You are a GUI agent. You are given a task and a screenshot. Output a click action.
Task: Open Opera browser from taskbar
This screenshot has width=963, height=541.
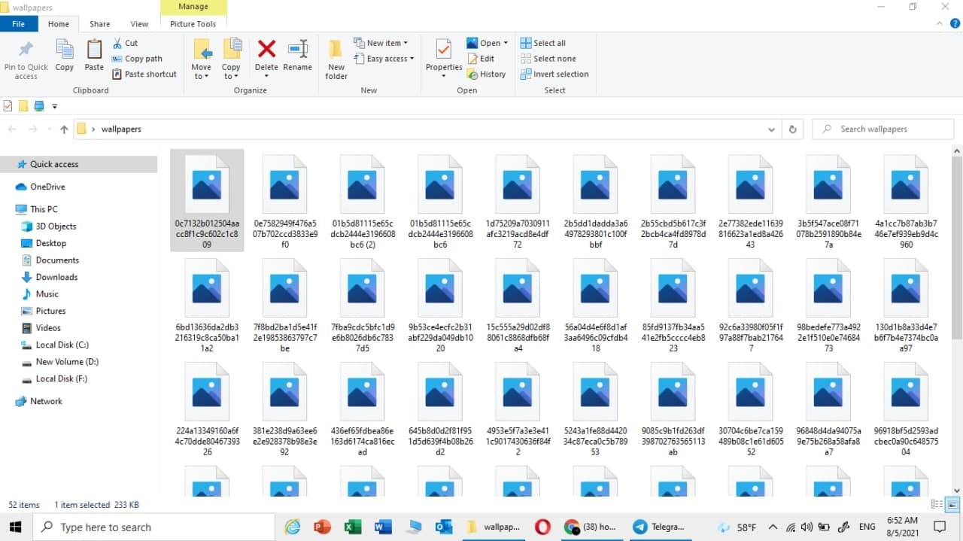[x=542, y=527]
